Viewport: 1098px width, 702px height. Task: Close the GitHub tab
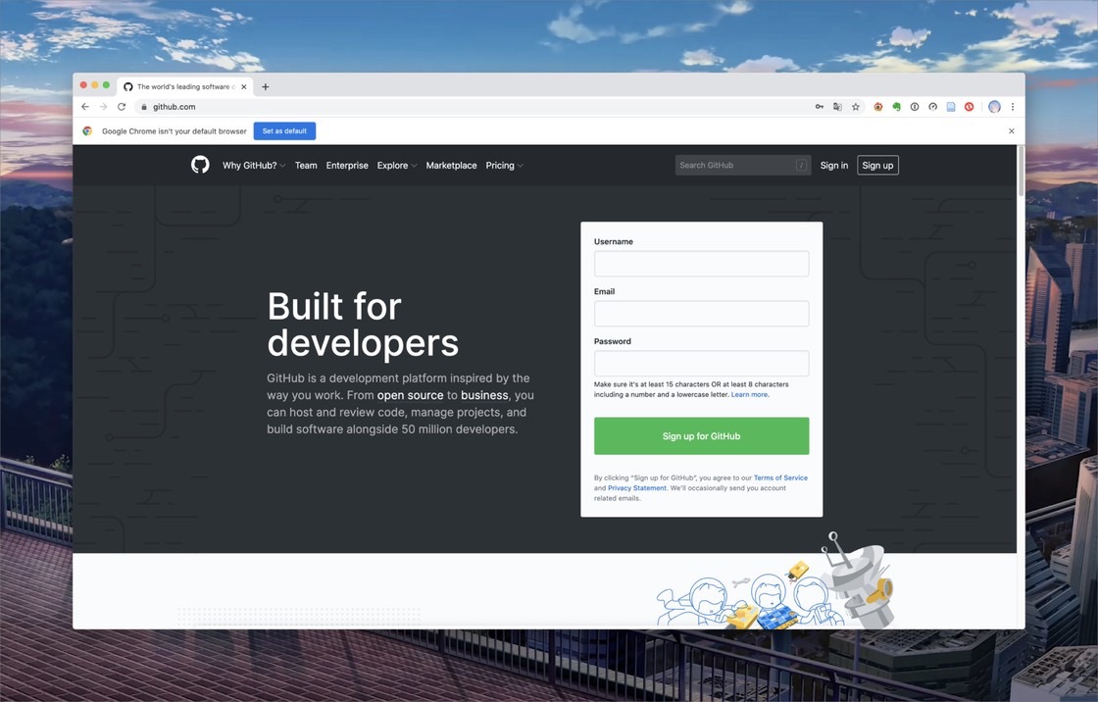[244, 87]
